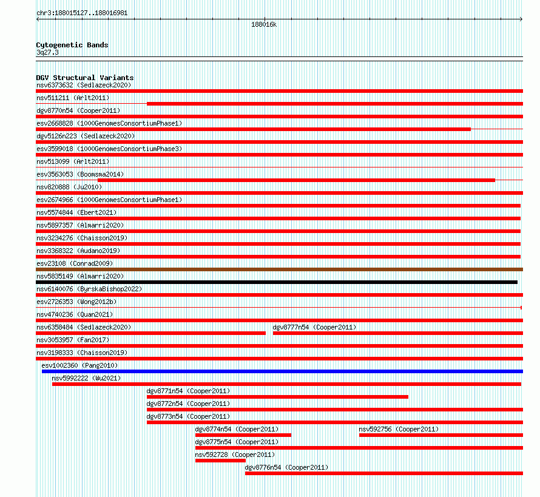Click the red bar under dgv8774n54

(243, 435)
